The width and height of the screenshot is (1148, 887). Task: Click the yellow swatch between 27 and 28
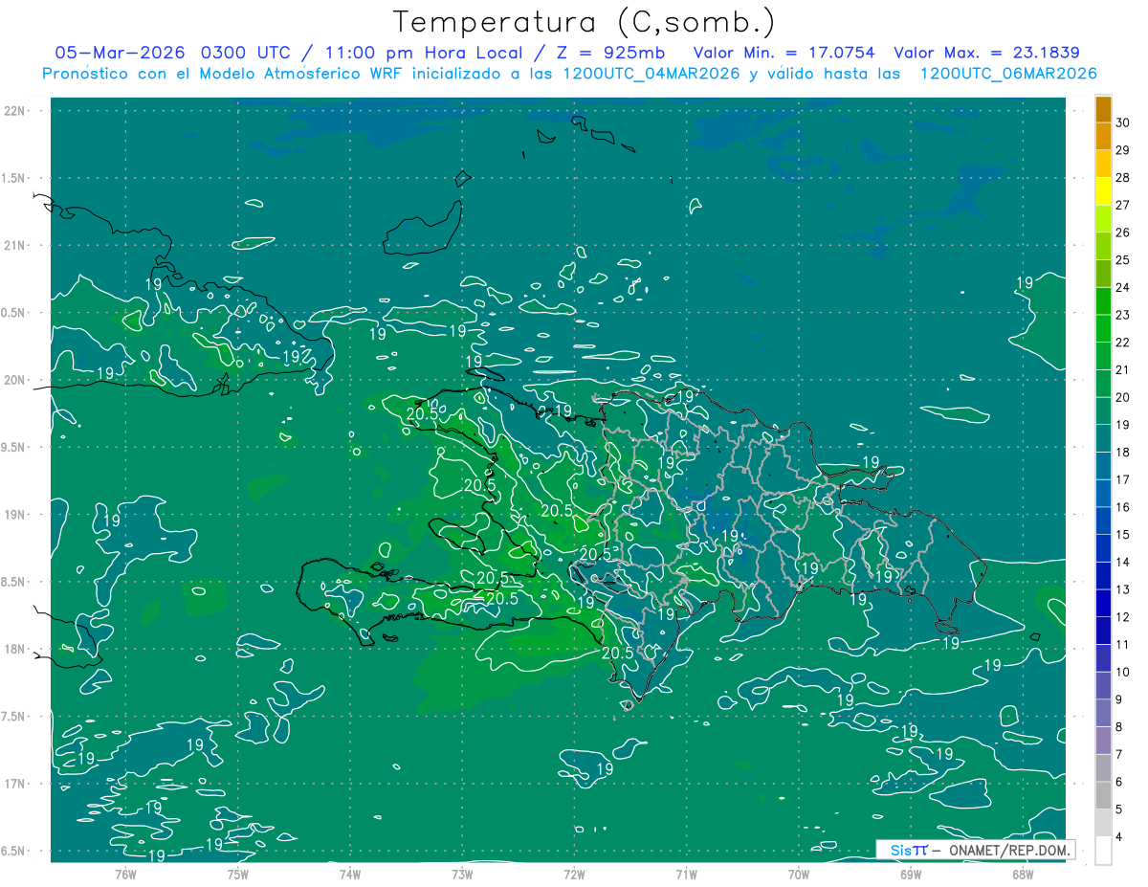coord(1103,191)
